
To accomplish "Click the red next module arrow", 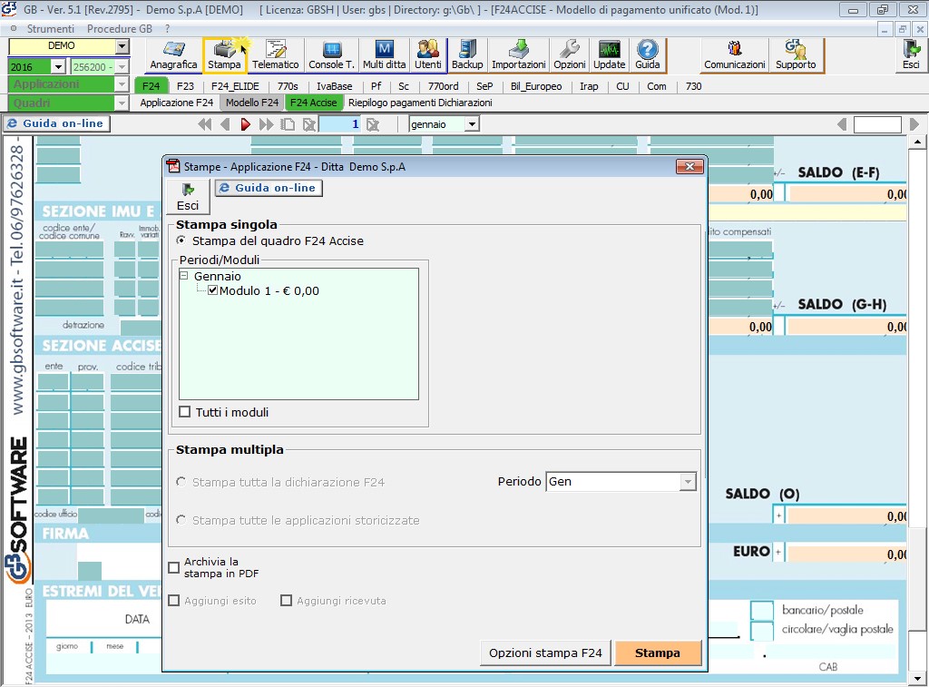I will coord(245,124).
